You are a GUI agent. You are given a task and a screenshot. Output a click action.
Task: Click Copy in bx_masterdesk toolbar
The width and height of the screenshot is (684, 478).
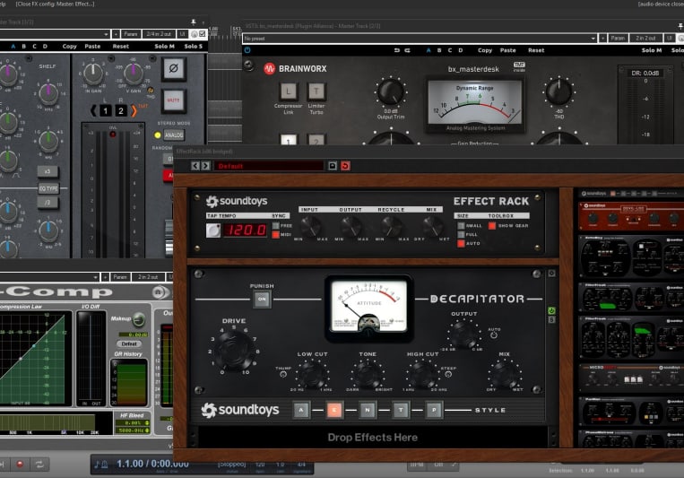click(x=485, y=50)
